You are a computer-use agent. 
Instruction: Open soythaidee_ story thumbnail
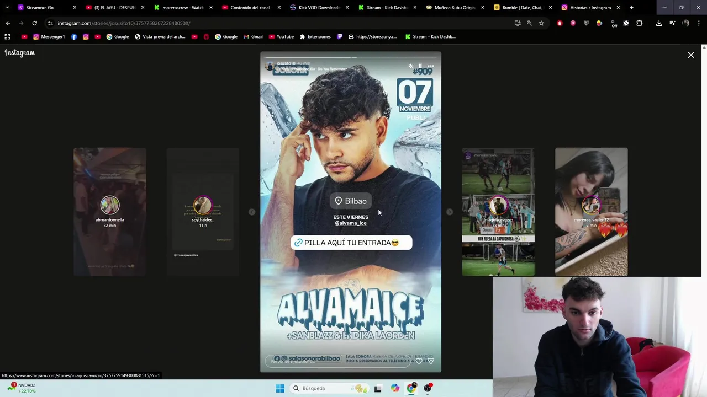click(x=203, y=212)
